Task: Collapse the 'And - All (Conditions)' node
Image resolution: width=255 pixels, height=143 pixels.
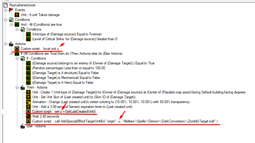Action: point(11,25)
